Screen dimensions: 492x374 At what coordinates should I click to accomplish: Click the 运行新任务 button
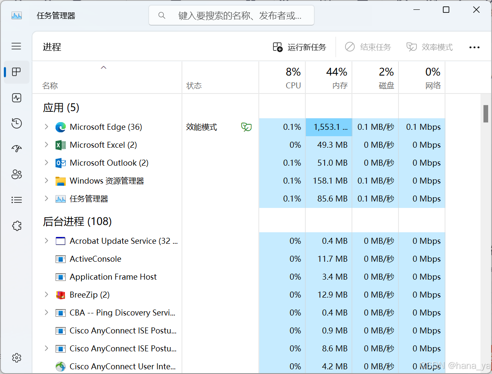tap(299, 47)
